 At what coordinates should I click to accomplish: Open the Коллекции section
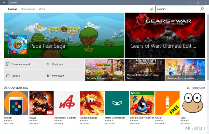[x=64, y=76]
